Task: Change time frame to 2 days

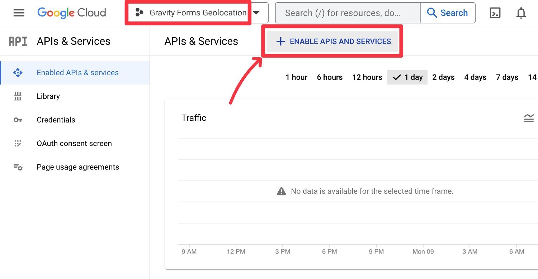Action: tap(443, 77)
